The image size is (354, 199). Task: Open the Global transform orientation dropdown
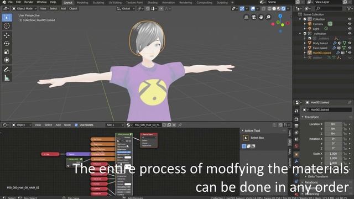pos(126,9)
